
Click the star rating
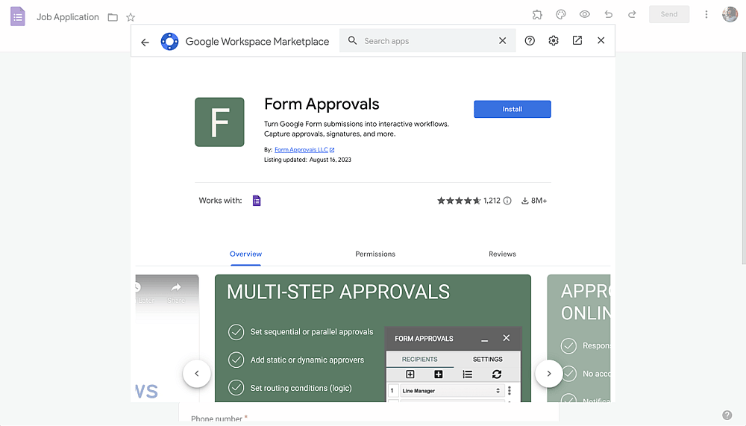coord(459,201)
